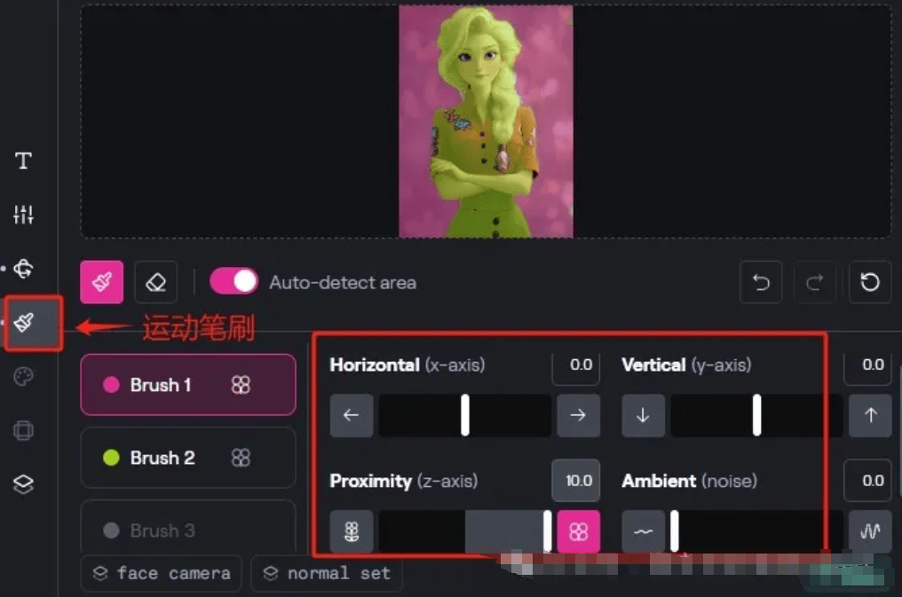The image size is (902, 597).
Task: Click the face camera preset button
Action: [162, 573]
